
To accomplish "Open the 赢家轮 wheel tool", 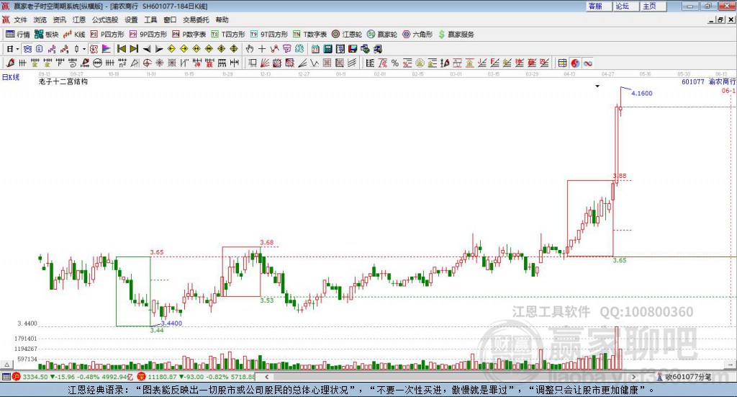I will pyautogui.click(x=382, y=35).
